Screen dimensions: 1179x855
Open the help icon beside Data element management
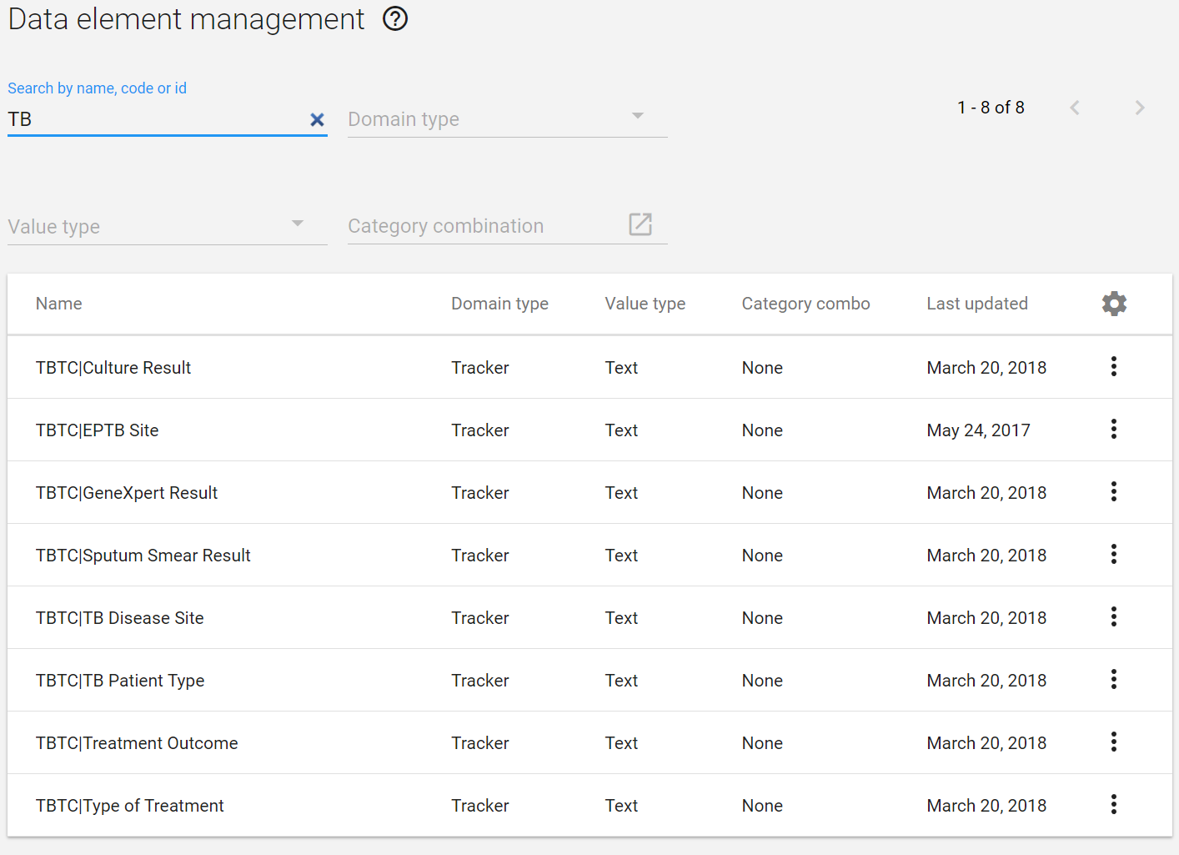click(395, 18)
